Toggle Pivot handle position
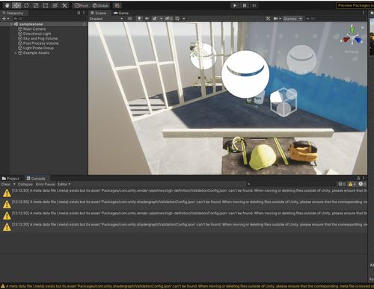The image size is (374, 289). 82,5
